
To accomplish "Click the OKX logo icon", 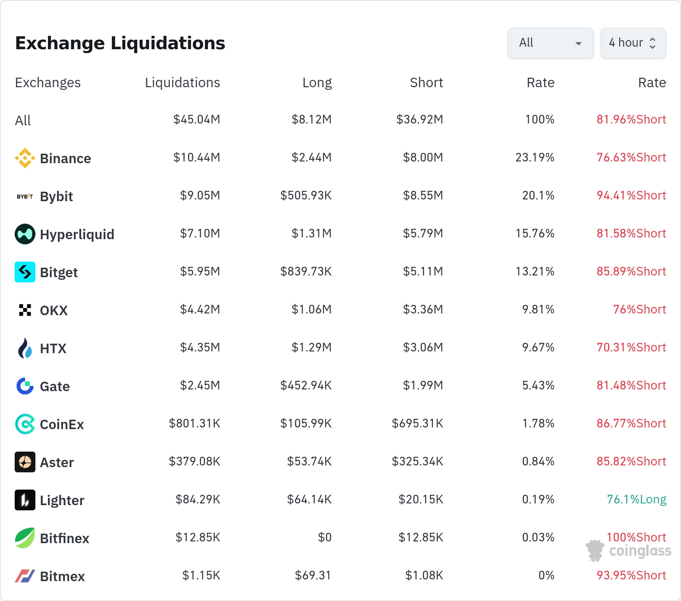I will pyautogui.click(x=25, y=310).
